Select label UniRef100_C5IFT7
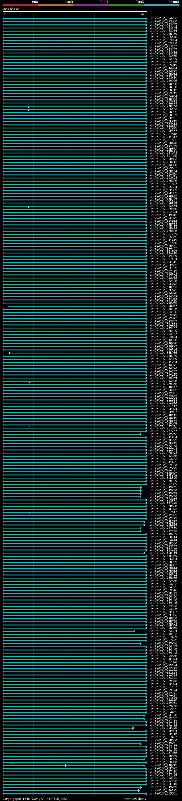 click(163, 406)
